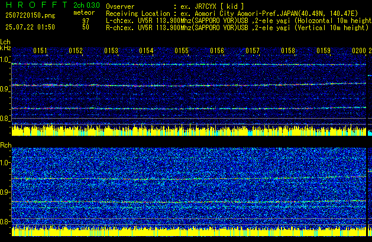The image size is (372, 242).
Task: Click the 0159 time marker
Action: (x=324, y=51)
